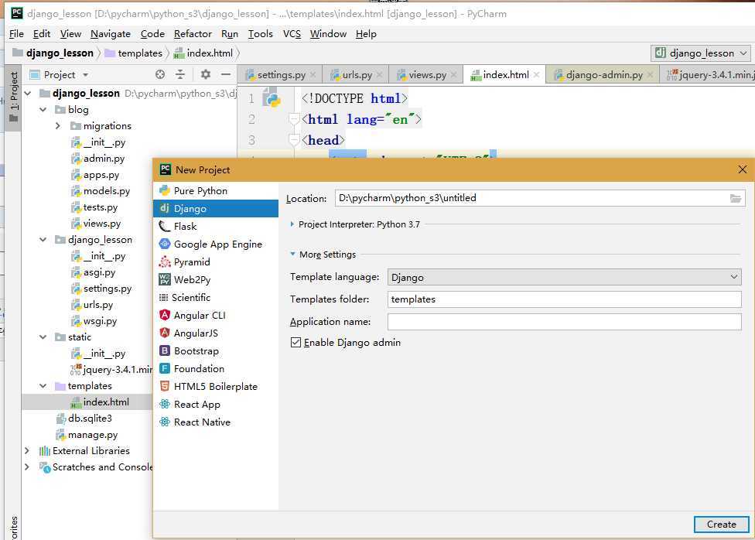Select asgi.py in project tree
755x540 pixels.
[94, 272]
